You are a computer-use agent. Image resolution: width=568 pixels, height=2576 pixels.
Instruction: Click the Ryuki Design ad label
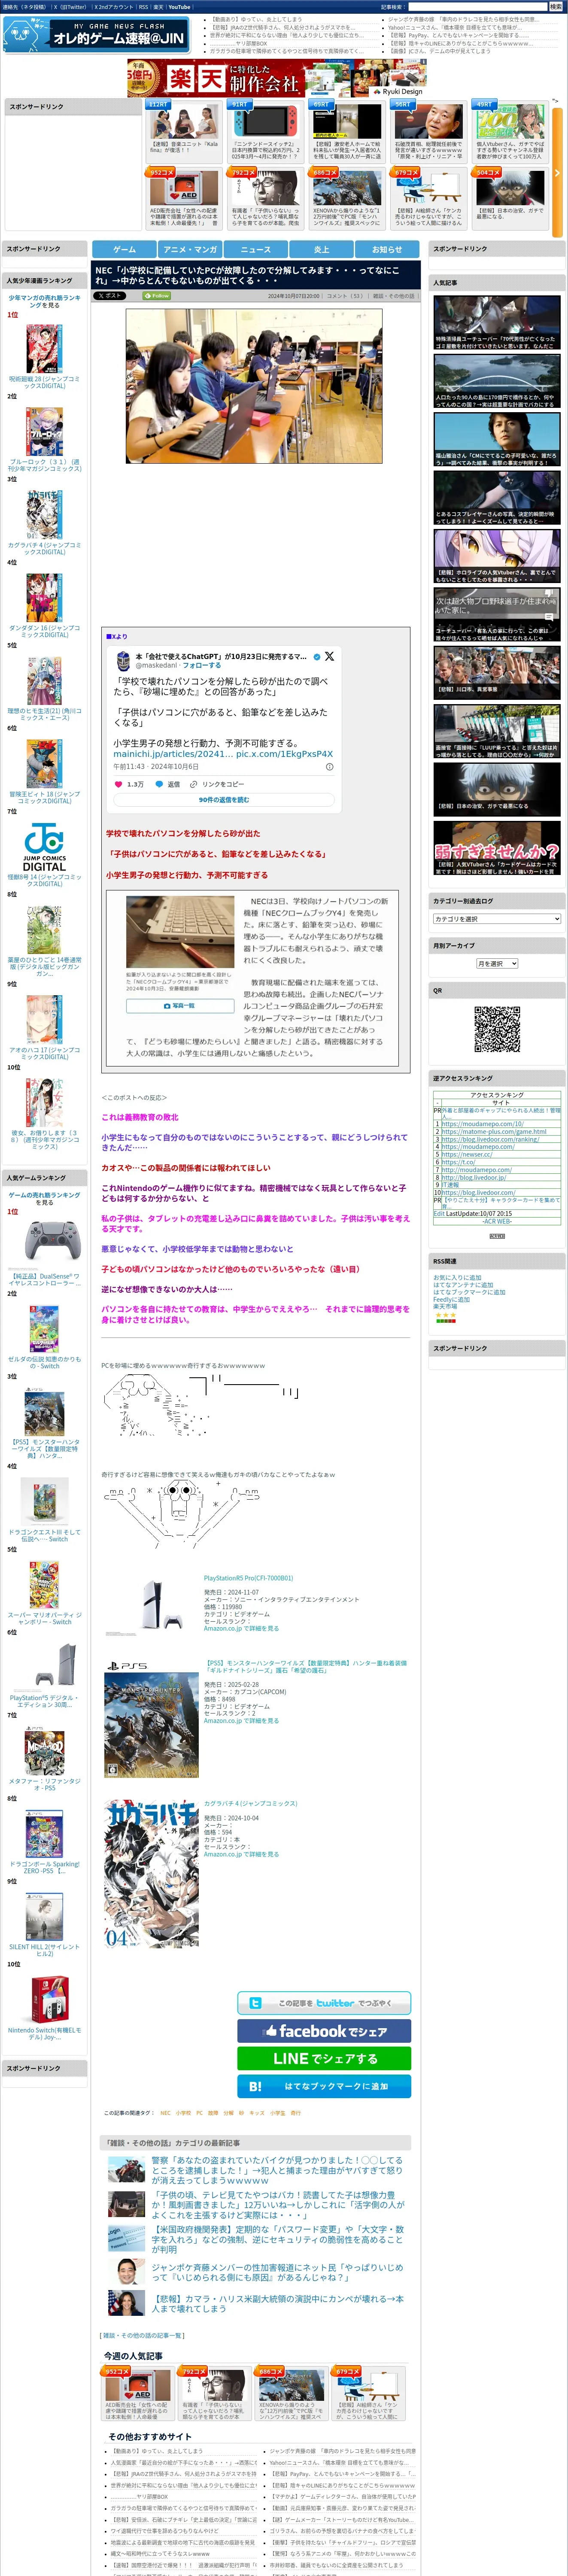(399, 91)
